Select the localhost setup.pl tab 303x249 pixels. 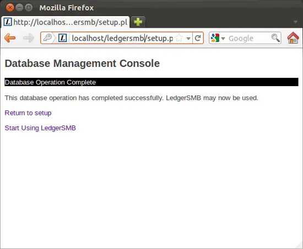click(66, 22)
